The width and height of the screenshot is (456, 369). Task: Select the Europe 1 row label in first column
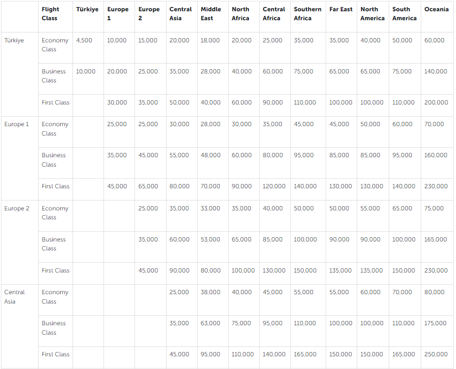[x=16, y=124]
